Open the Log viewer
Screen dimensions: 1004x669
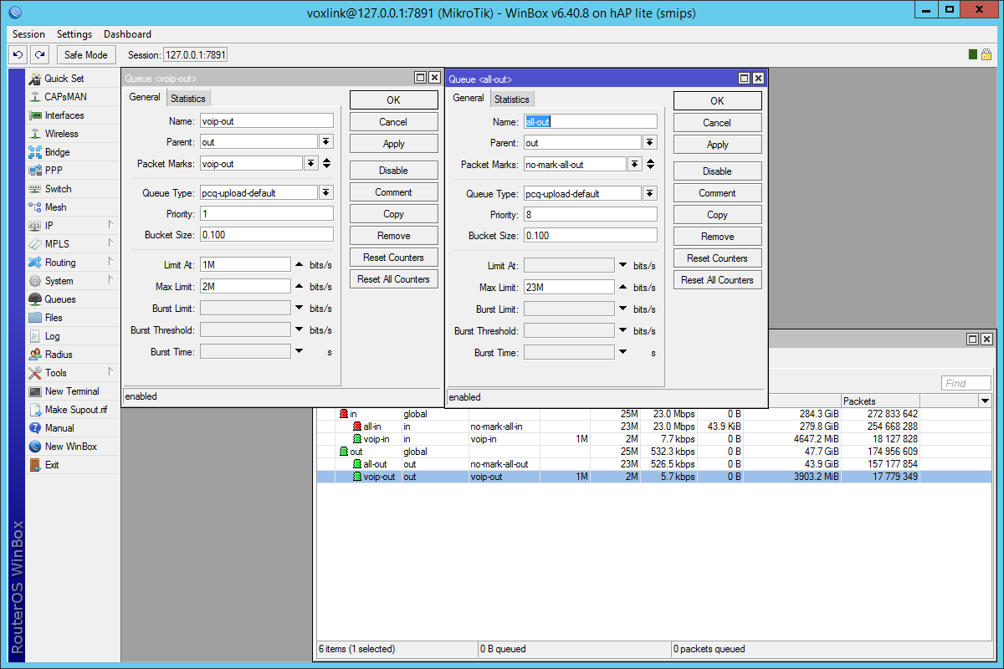coord(52,336)
